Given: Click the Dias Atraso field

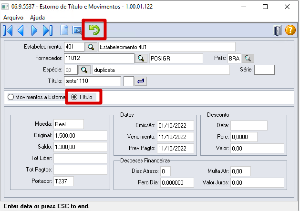Looking at the screenshot, I should [x=166, y=171].
